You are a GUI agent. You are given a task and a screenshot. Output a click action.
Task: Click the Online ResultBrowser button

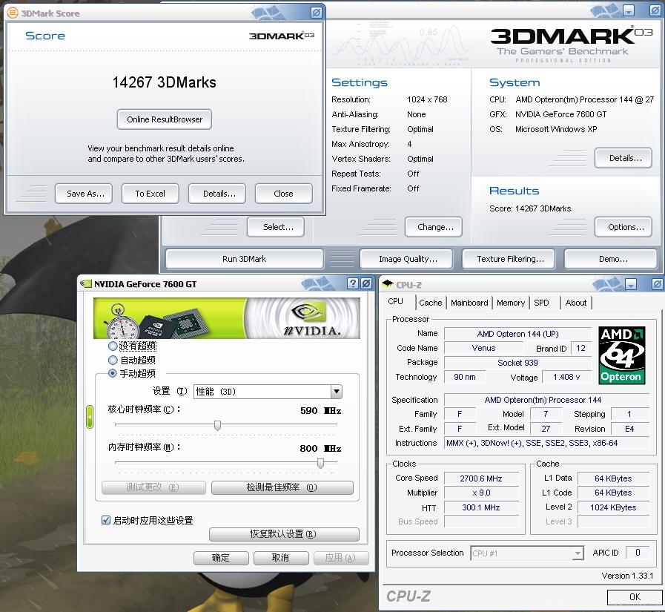pyautogui.click(x=165, y=119)
